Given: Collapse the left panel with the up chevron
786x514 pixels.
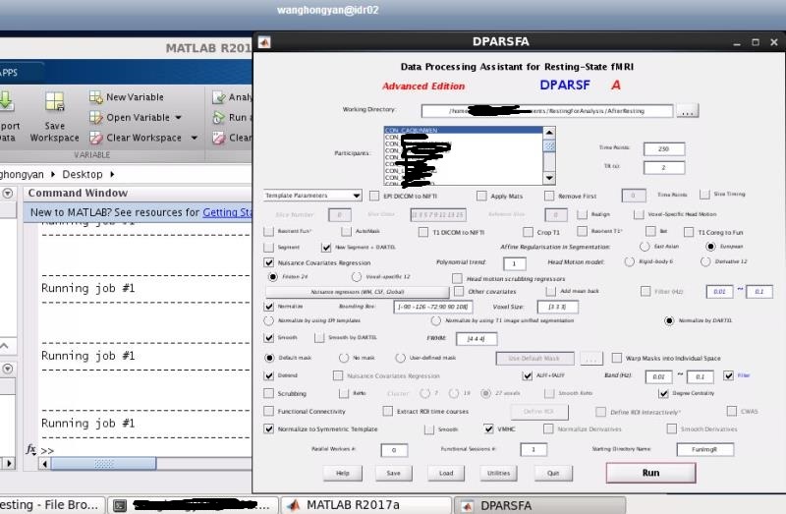Looking at the screenshot, I should point(4,346).
